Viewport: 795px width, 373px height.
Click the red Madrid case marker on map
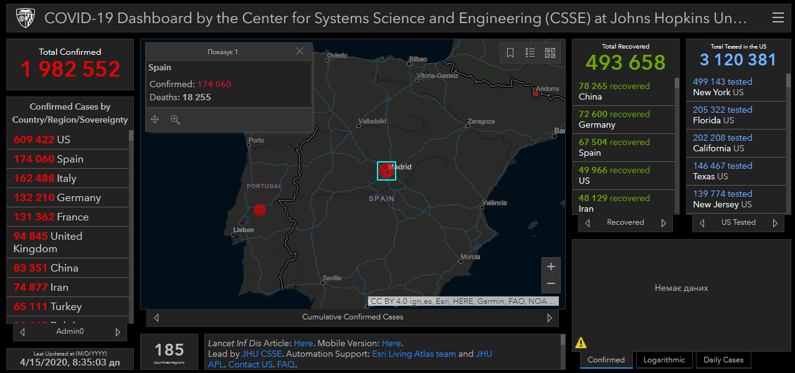pyautogui.click(x=386, y=171)
